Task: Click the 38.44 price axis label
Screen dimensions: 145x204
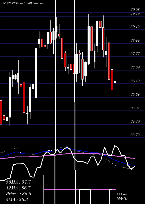Action: 135,40
